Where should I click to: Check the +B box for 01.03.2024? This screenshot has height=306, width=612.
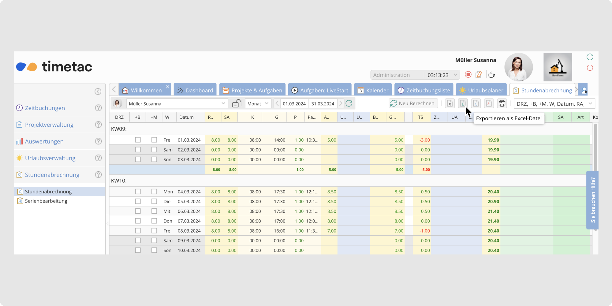pos(138,140)
